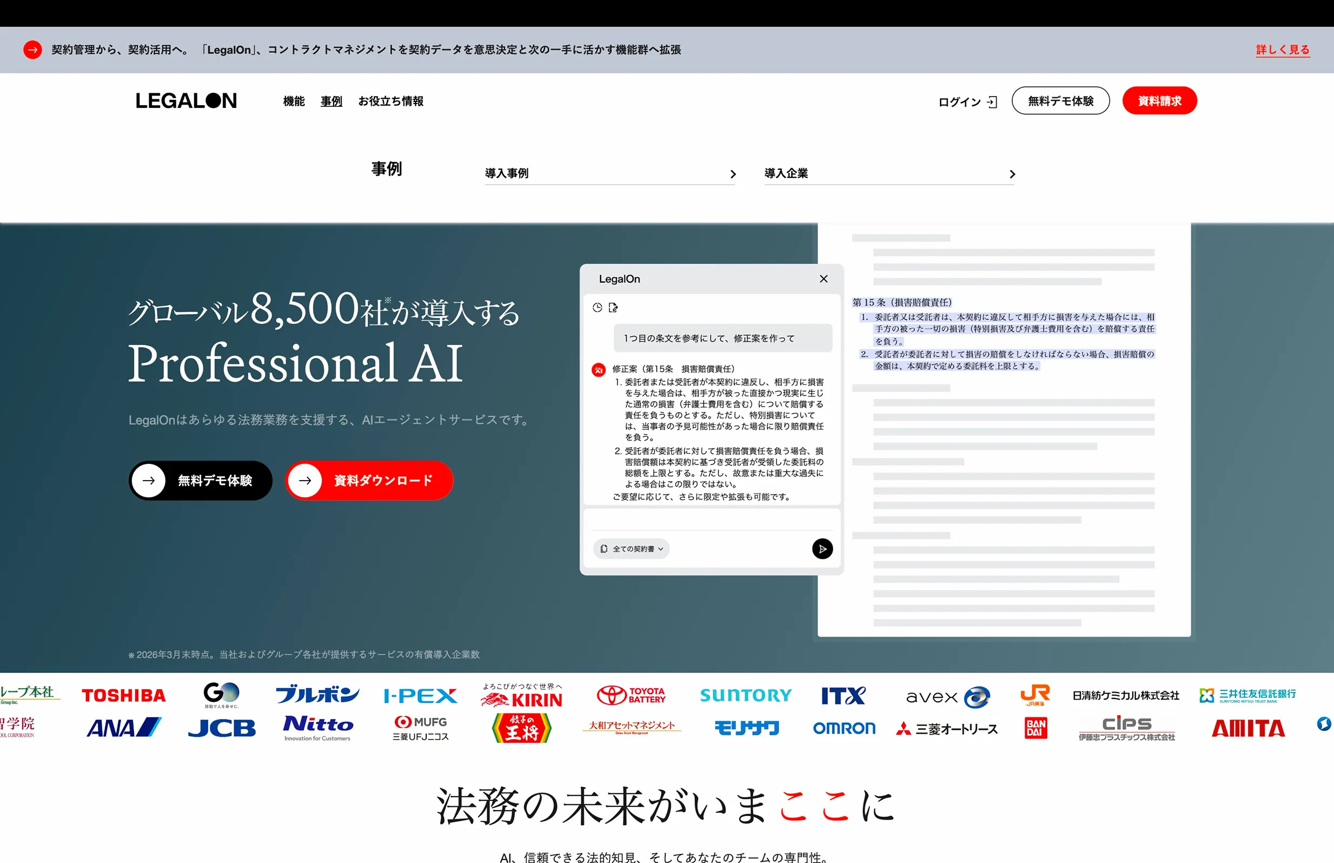Click the chevron next to 導入事例
Viewport: 1334px width, 863px height.
coord(733,174)
